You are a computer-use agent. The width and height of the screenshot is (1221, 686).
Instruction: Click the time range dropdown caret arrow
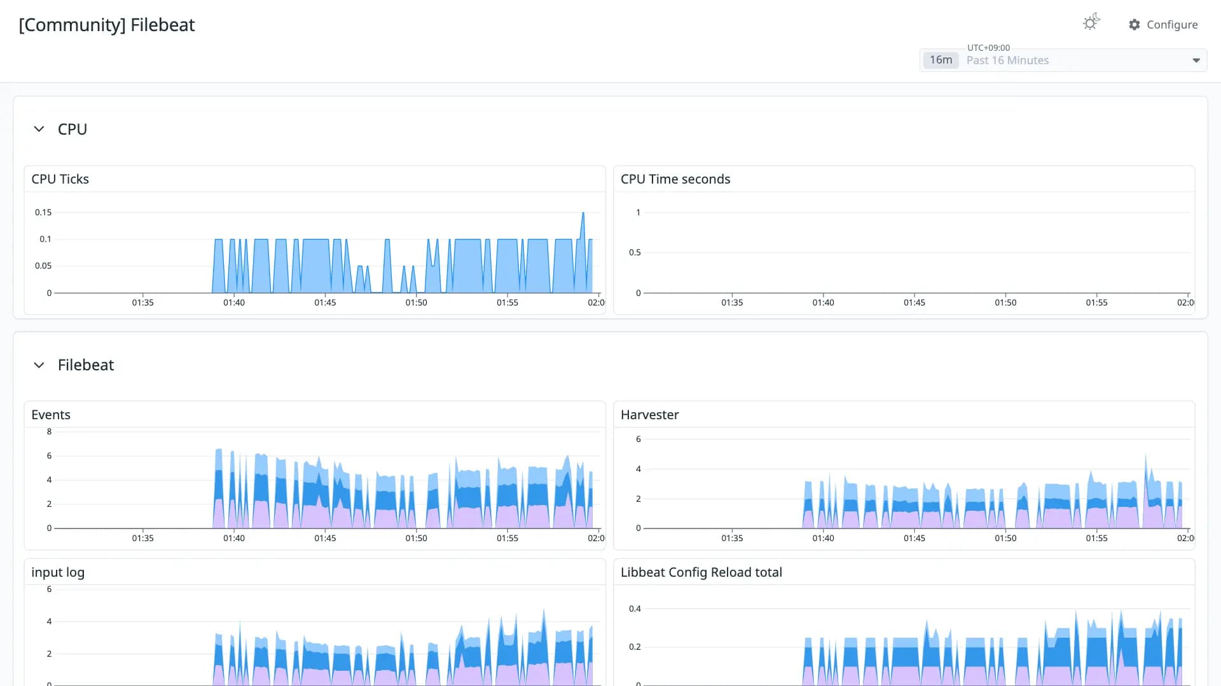(x=1196, y=60)
